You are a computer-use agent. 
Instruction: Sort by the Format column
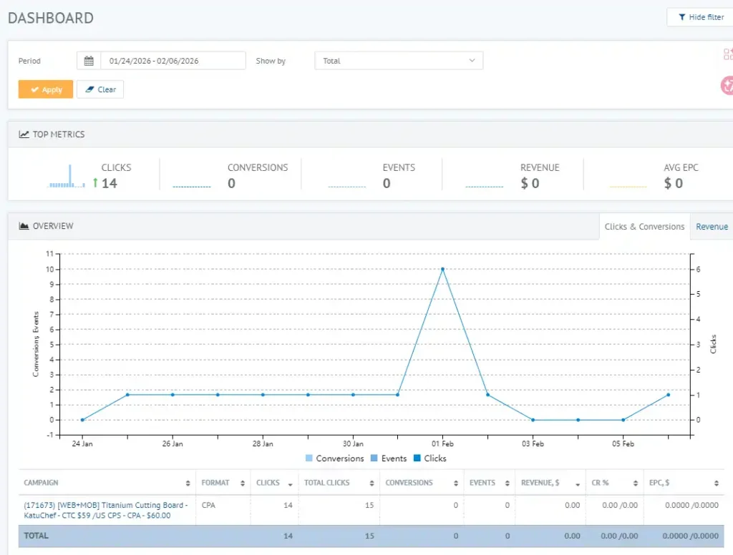pyautogui.click(x=223, y=483)
